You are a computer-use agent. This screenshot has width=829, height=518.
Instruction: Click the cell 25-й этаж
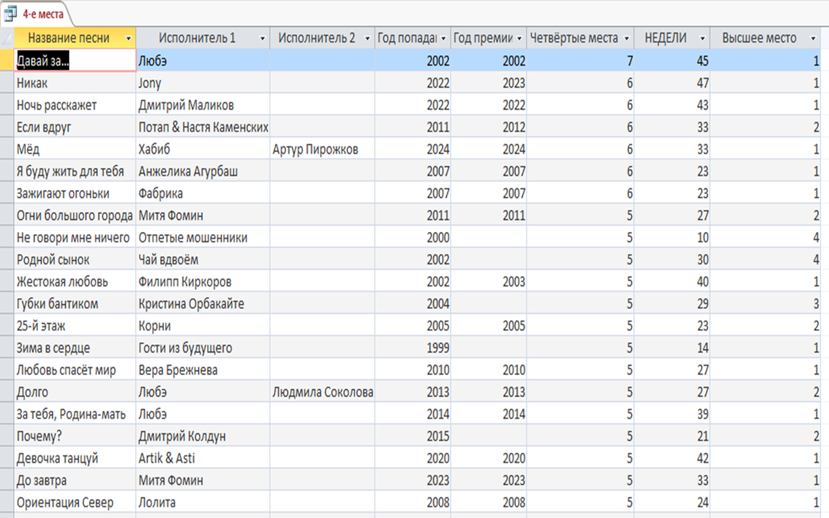(75, 326)
